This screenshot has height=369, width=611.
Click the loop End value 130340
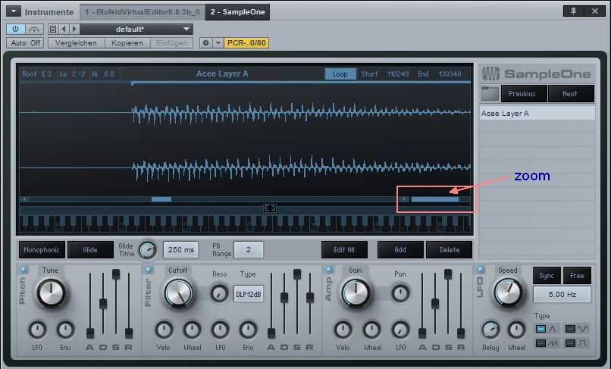[450, 74]
